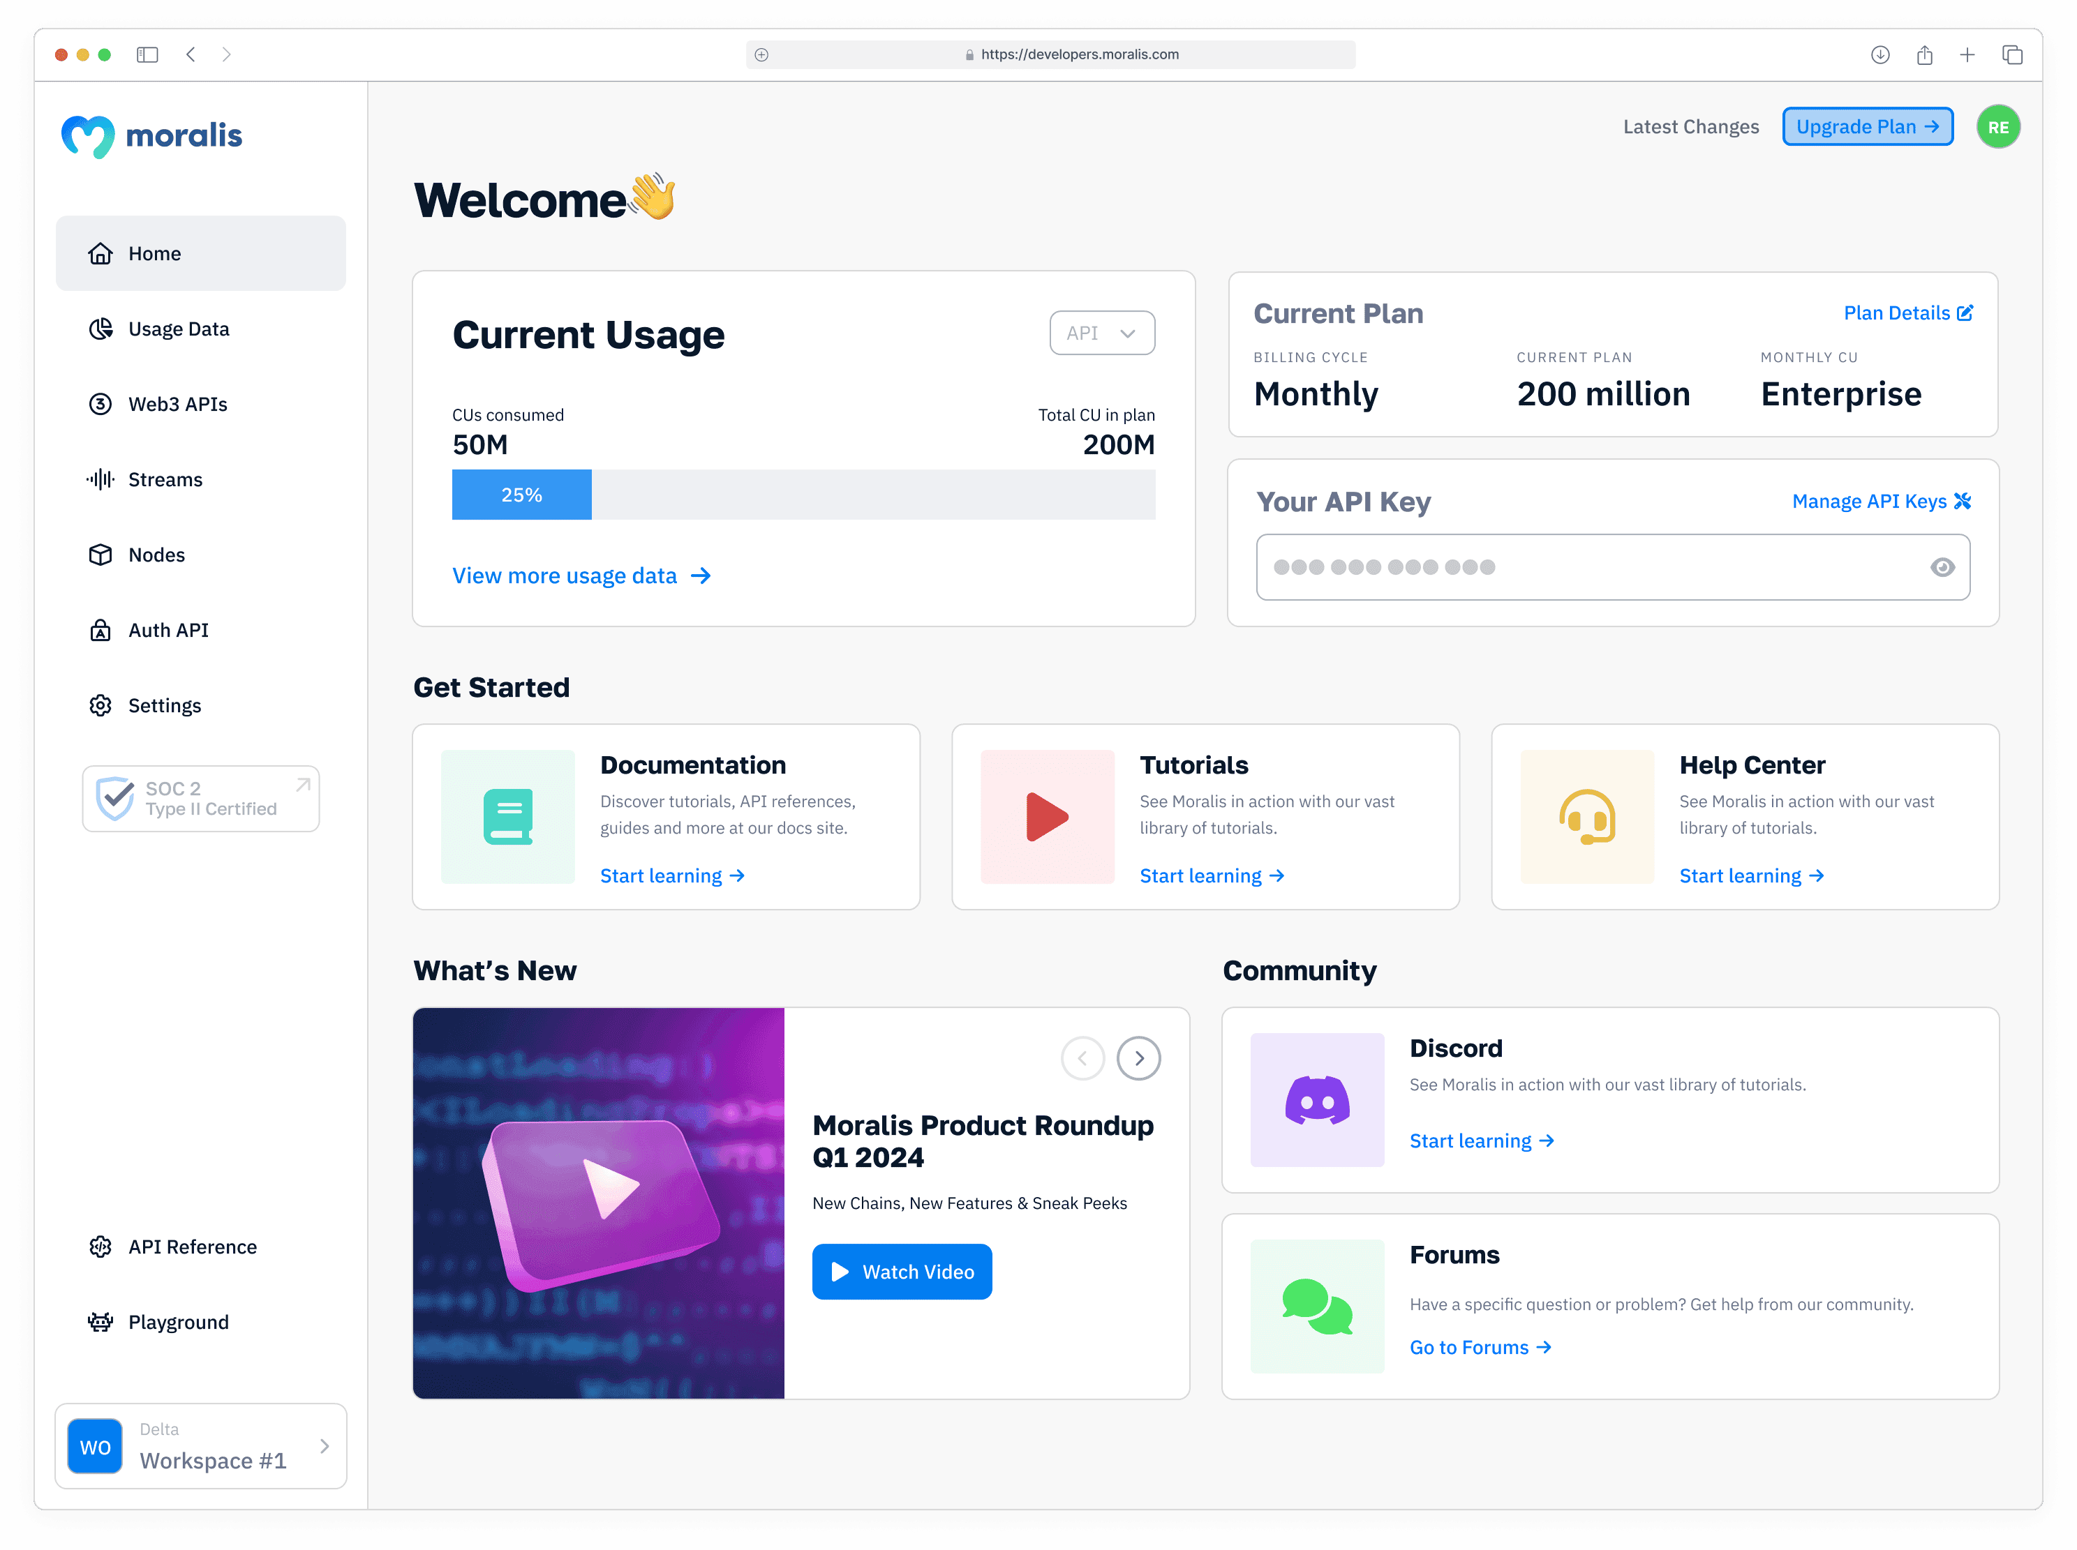The width and height of the screenshot is (2077, 1550).
Task: Click the Watch Video button
Action: (x=902, y=1272)
